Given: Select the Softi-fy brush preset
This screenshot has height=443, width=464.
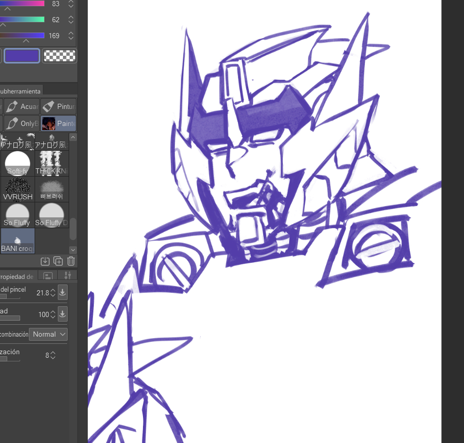Looking at the screenshot, I should 18,163.
